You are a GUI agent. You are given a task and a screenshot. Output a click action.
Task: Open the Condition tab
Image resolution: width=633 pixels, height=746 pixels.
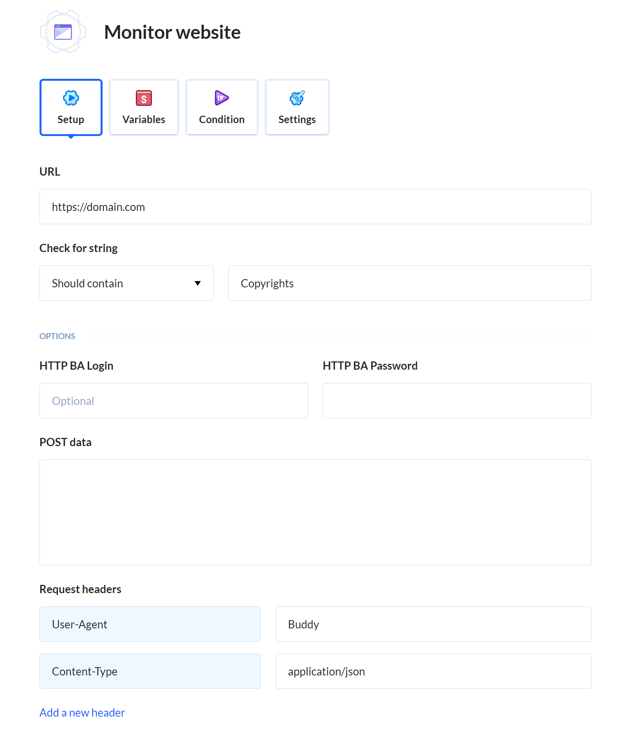click(x=222, y=108)
